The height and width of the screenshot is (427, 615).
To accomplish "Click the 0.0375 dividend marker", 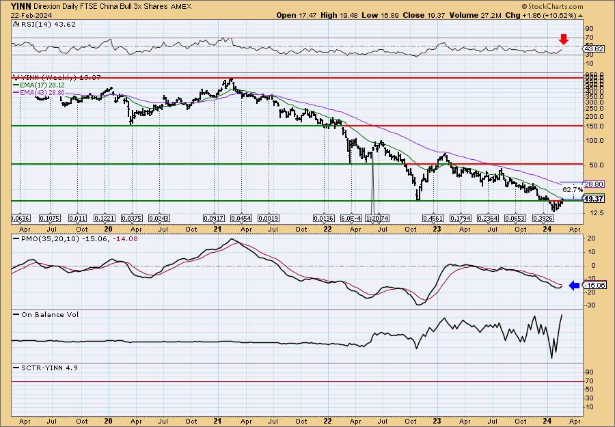I will point(132,219).
